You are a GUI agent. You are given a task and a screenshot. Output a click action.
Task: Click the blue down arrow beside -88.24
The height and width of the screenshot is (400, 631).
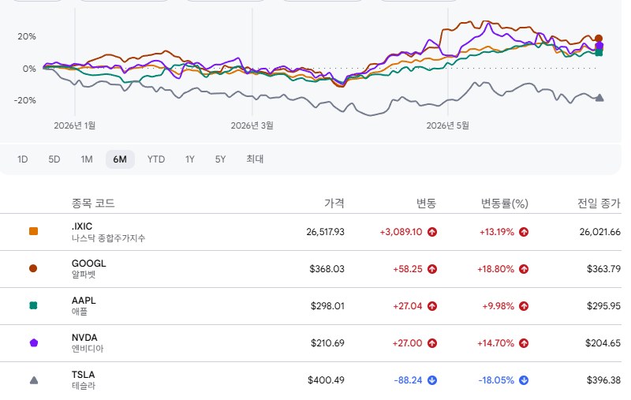(x=432, y=380)
